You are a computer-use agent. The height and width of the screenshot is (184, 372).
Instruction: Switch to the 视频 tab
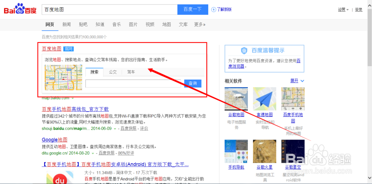coord(150,24)
